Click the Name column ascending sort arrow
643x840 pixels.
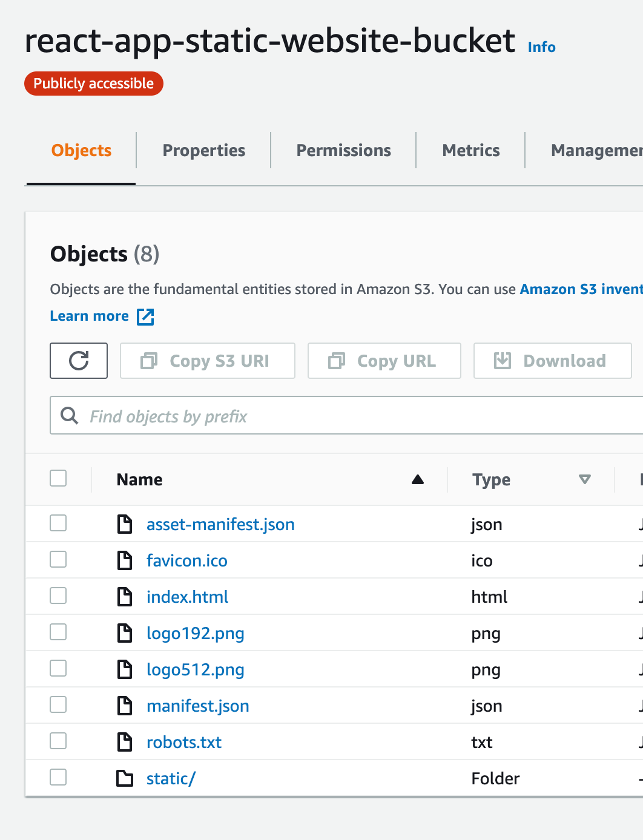[418, 479]
